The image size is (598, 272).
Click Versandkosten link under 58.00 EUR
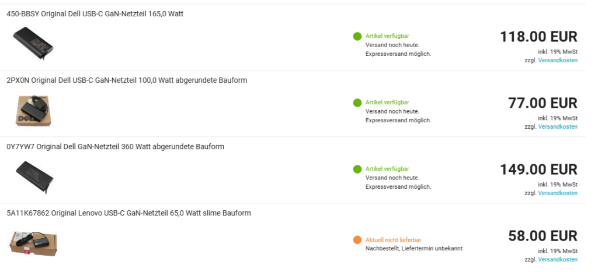pos(558,259)
